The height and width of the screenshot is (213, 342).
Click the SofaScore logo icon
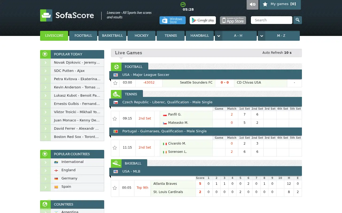tap(46, 15)
